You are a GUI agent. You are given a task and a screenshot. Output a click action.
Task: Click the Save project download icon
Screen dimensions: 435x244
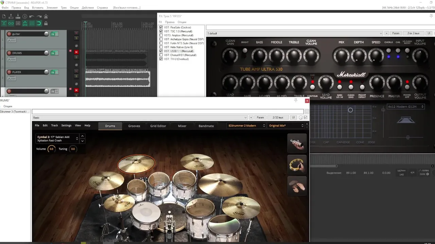(x=18, y=16)
